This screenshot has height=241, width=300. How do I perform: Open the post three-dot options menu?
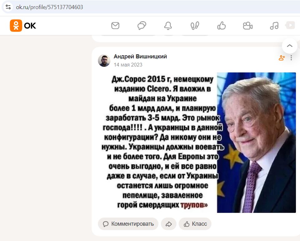pyautogui.click(x=291, y=58)
